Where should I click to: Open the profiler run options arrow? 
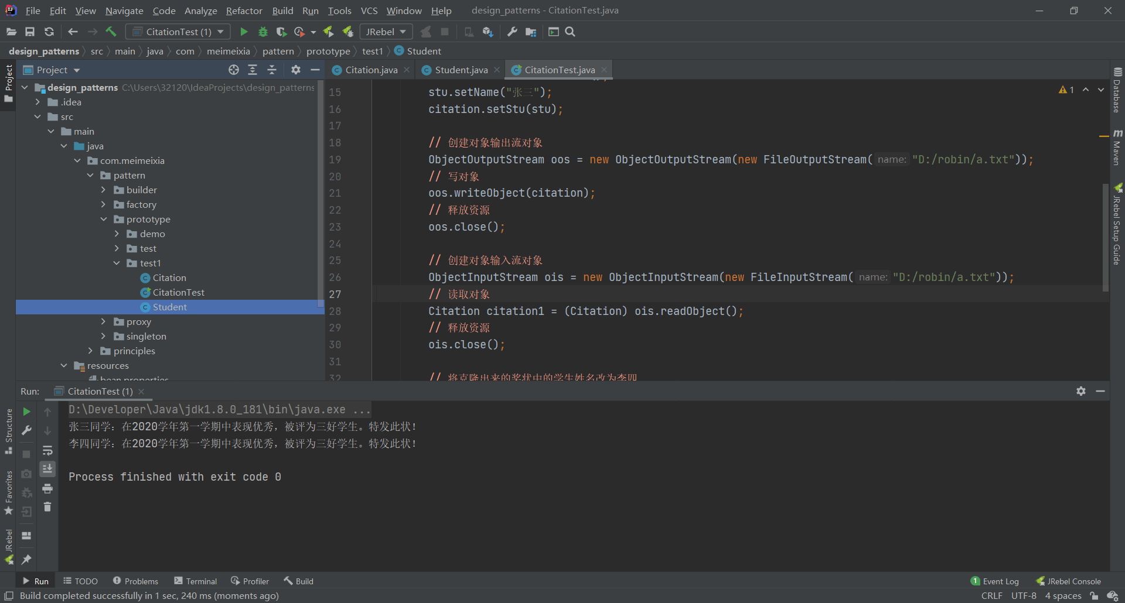313,32
